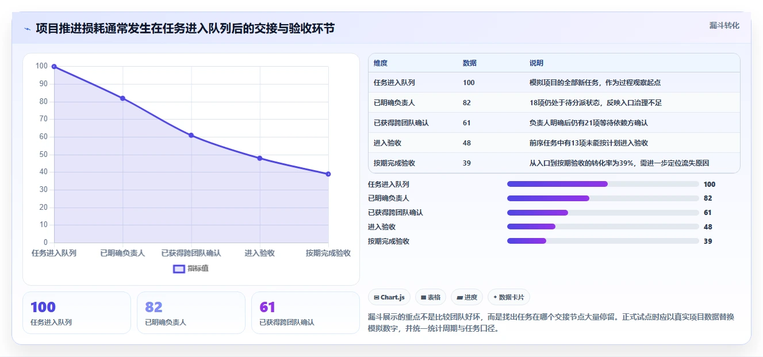Screen dimensions: 763x357
Task: Click the 任务进入队列 progress bar
Action: coord(603,184)
